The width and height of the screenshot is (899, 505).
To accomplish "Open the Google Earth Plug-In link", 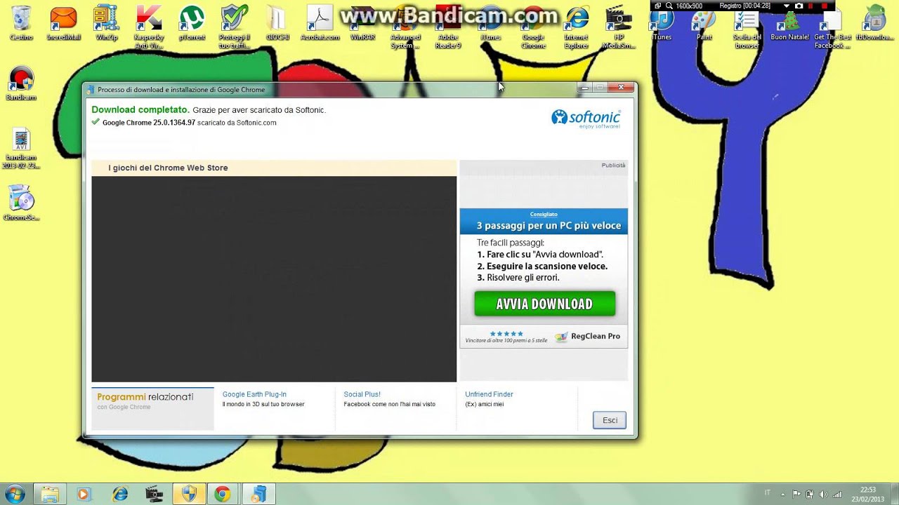I will coord(254,394).
